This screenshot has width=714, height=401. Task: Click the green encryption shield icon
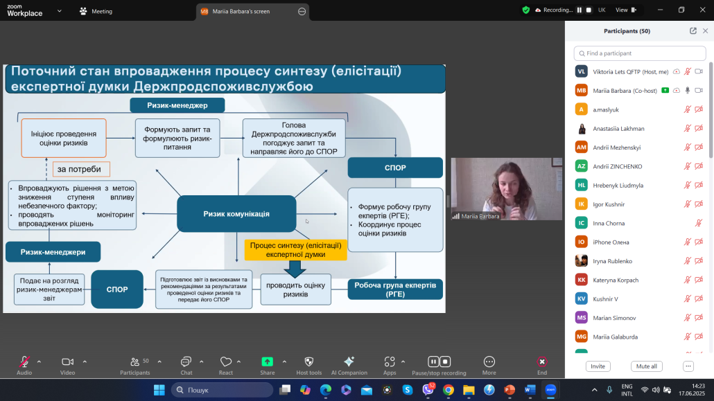(526, 10)
